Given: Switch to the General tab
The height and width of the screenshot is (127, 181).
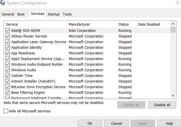Looking at the screenshot, I should [8, 14].
